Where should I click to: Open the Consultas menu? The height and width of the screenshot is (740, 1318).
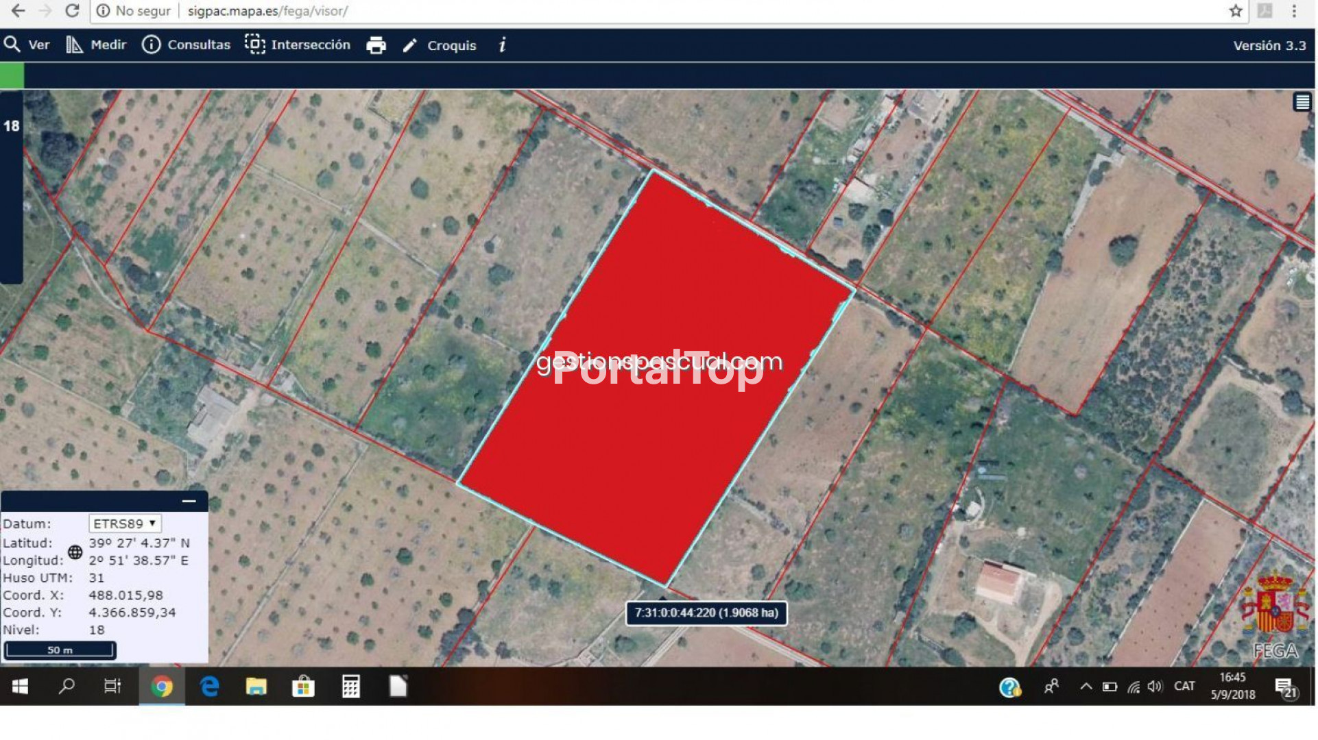pos(187,45)
